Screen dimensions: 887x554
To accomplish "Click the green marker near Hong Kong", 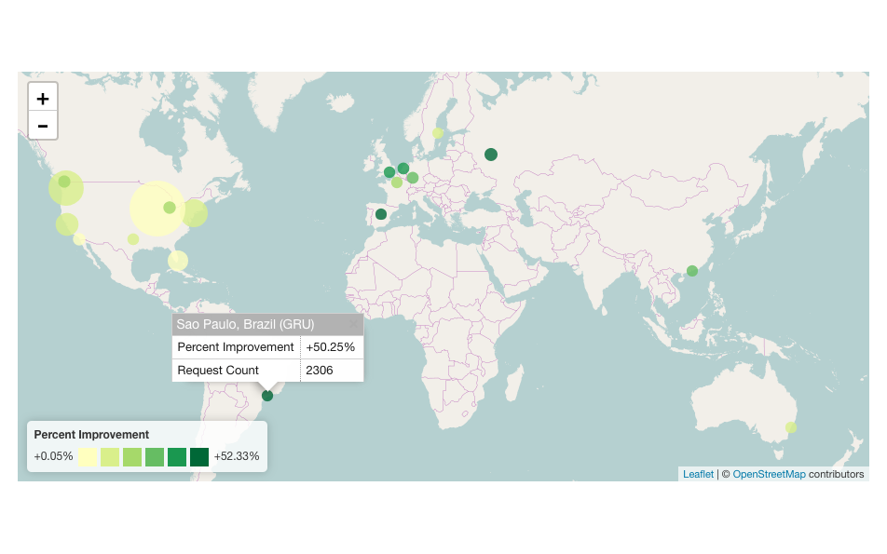I will tap(692, 270).
